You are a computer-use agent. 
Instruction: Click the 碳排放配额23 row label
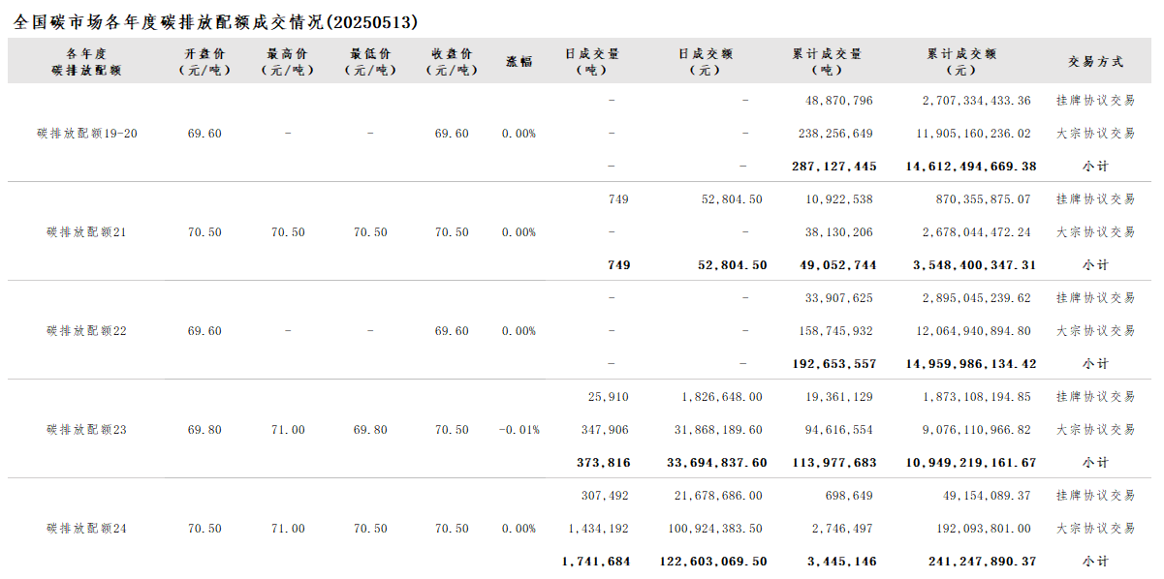pos(87,430)
